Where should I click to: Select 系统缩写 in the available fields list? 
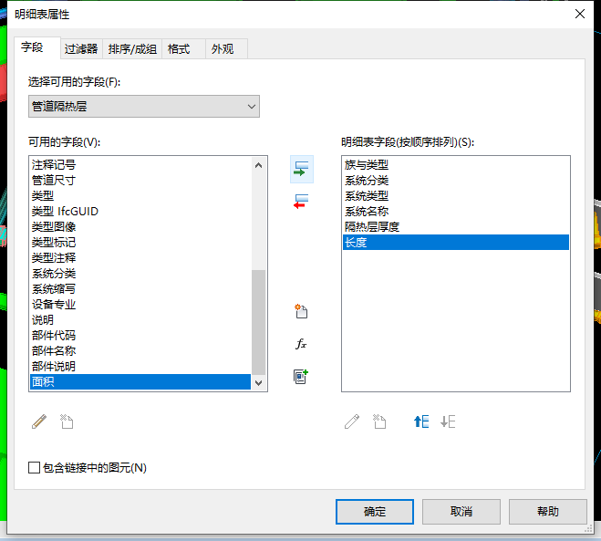[x=54, y=289]
